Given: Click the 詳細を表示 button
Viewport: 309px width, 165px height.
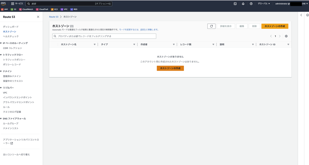Looking at the screenshot, I should tap(226, 26).
